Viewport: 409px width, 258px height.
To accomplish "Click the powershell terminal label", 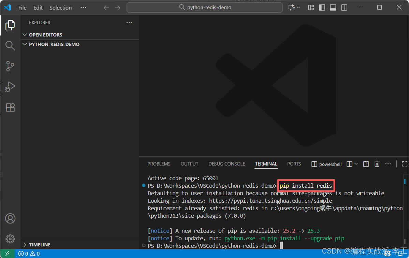I will pyautogui.click(x=326, y=164).
